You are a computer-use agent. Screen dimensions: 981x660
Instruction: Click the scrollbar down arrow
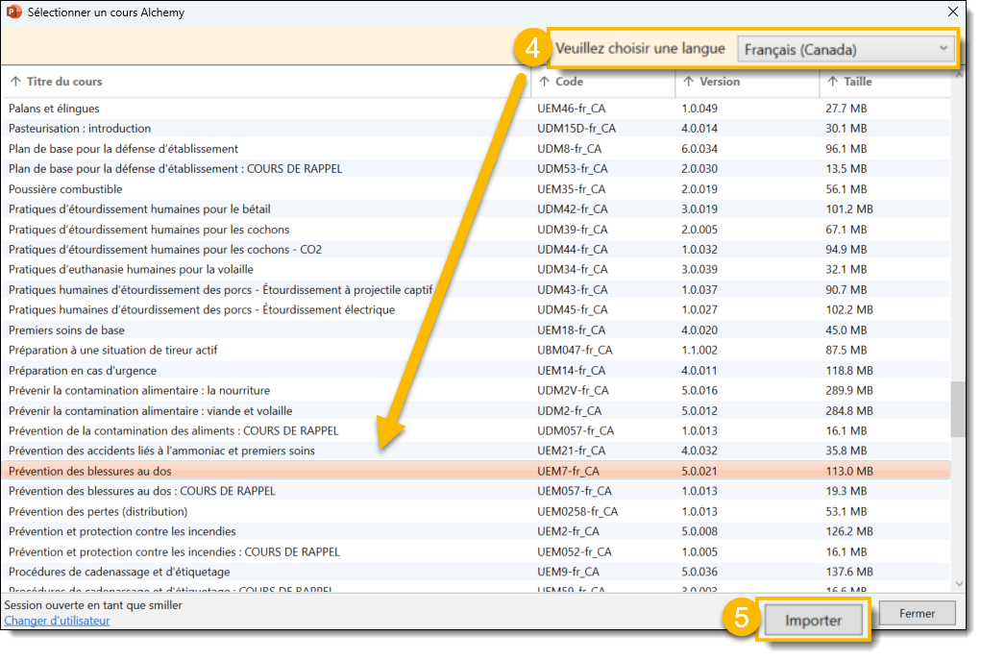pos(958,583)
